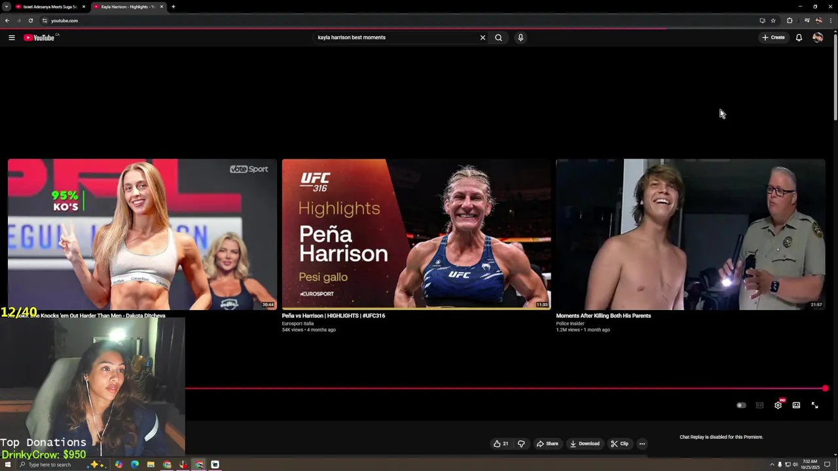This screenshot has width=838, height=471.
Task: View site information icon in address bar
Action: click(45, 20)
